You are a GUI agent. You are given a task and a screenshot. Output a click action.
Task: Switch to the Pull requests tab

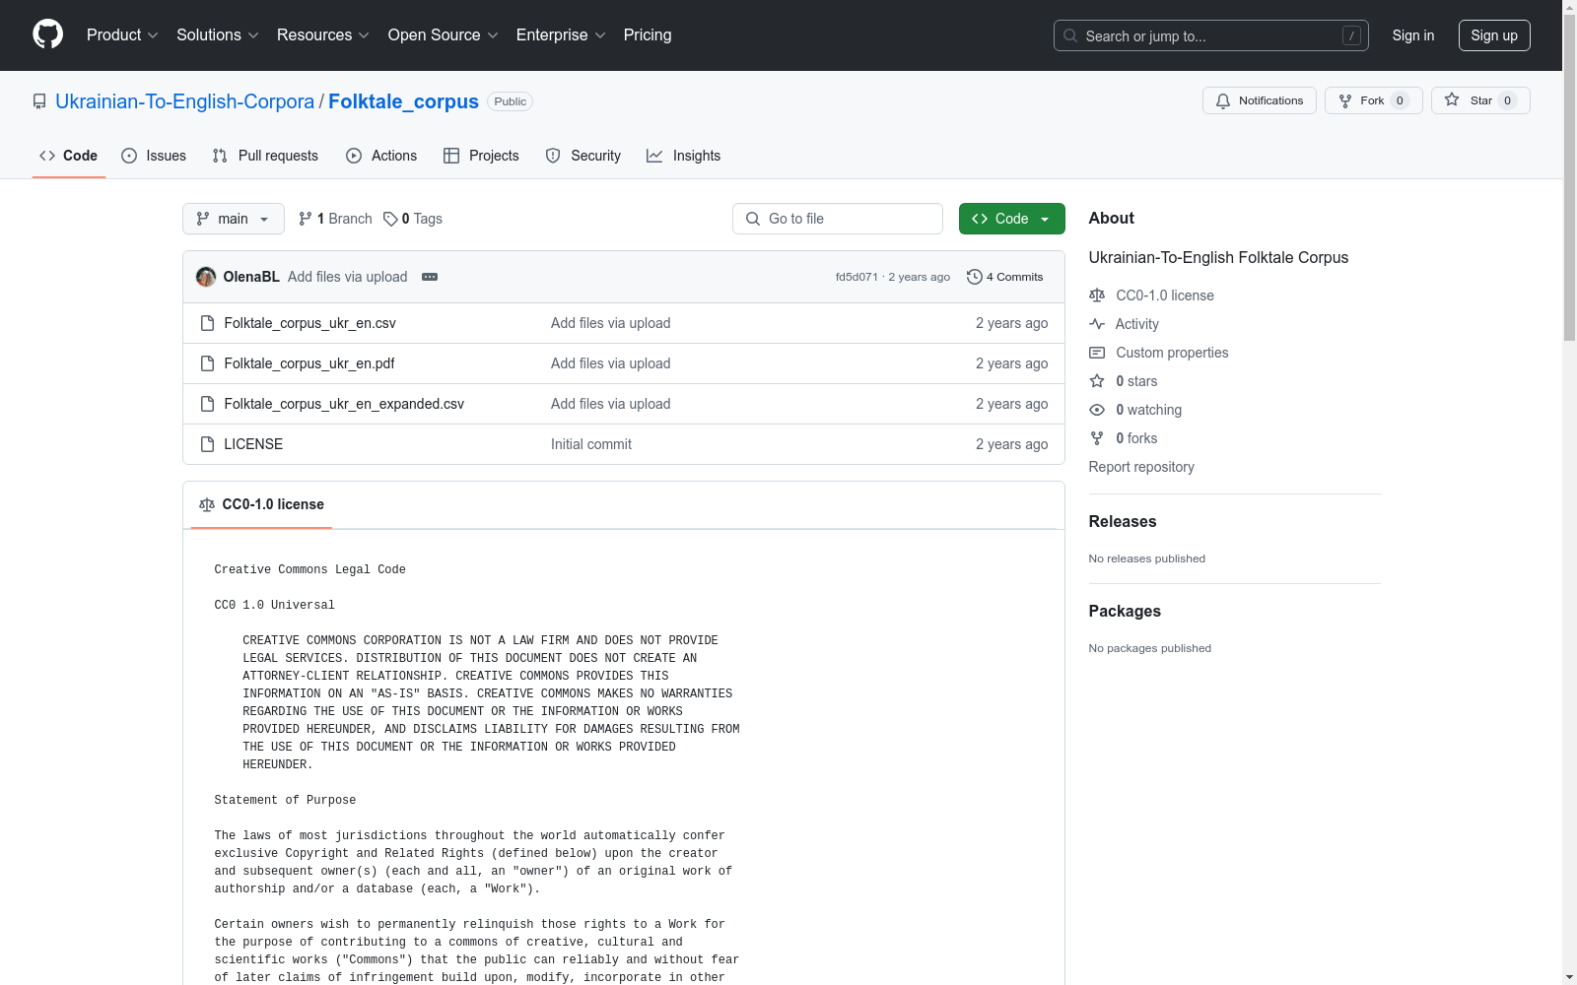coord(265,156)
